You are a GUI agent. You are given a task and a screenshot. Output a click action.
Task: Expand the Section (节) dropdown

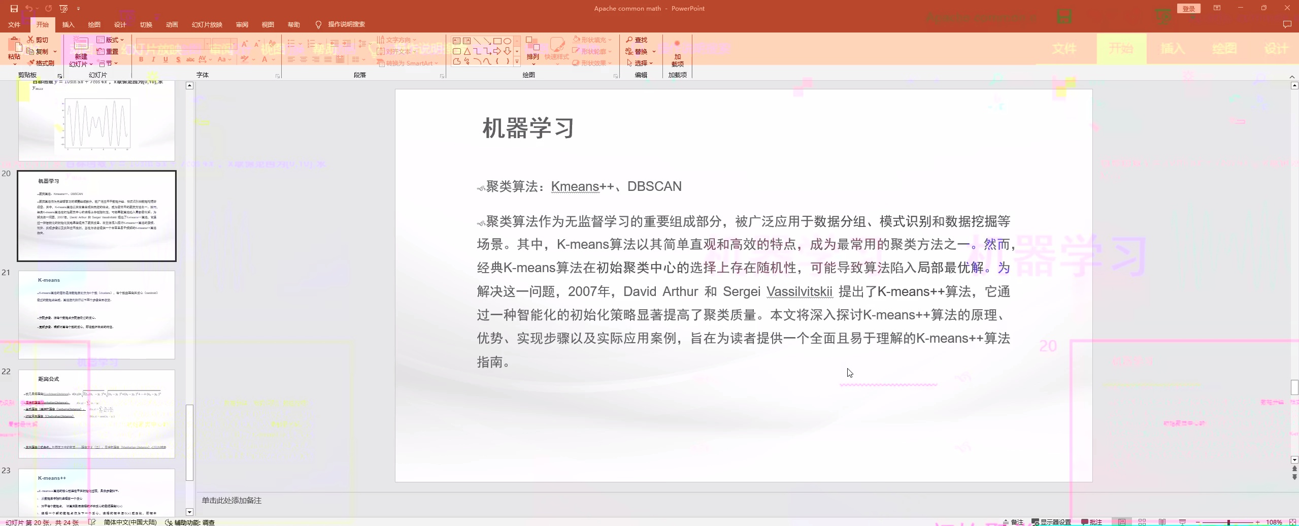[x=109, y=63]
